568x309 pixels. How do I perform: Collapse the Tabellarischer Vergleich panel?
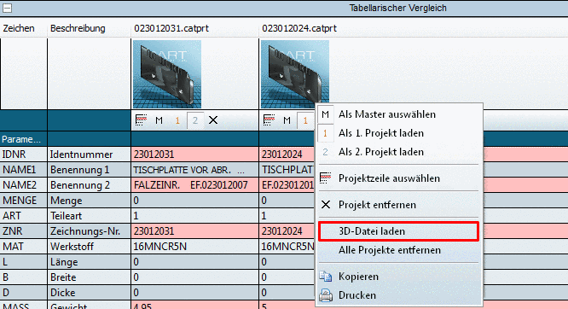tap(7, 8)
